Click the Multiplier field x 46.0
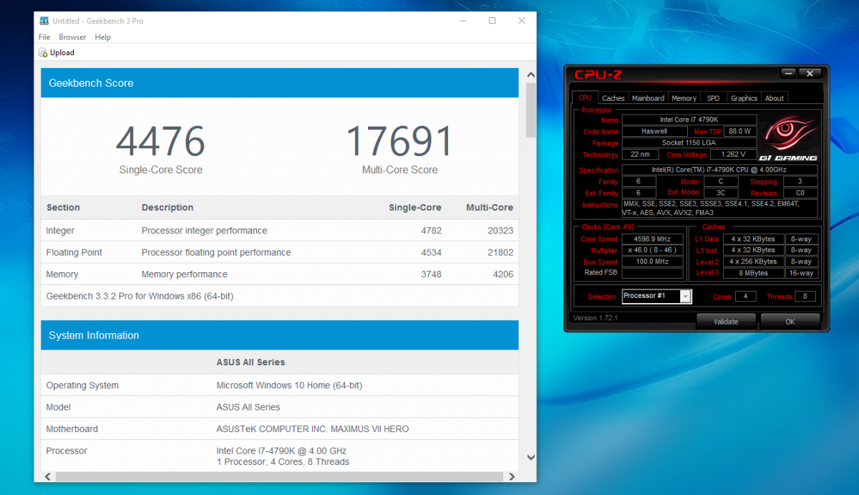Image resolution: width=859 pixels, height=495 pixels. [651, 250]
